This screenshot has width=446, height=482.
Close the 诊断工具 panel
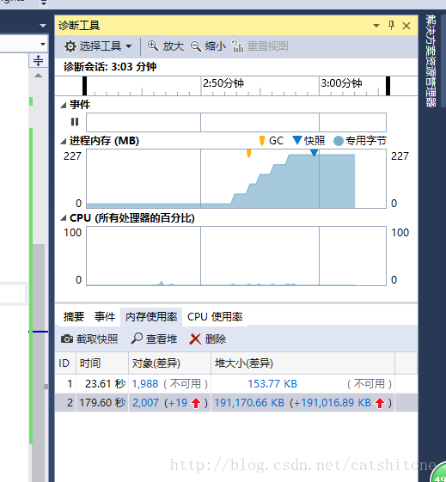[x=406, y=26]
